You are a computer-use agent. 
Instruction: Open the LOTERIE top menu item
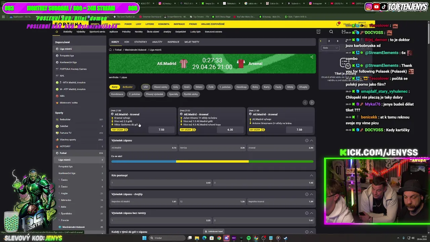150,24
